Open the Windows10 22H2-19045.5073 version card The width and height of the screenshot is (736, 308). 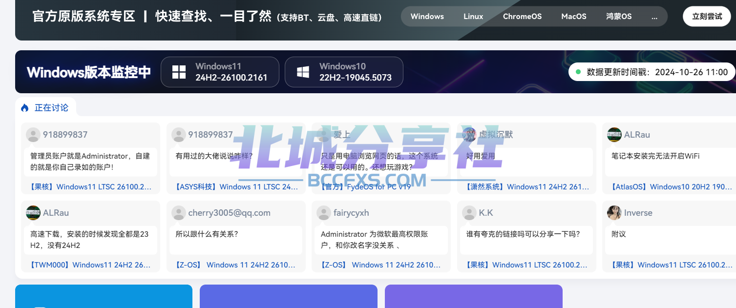point(344,72)
